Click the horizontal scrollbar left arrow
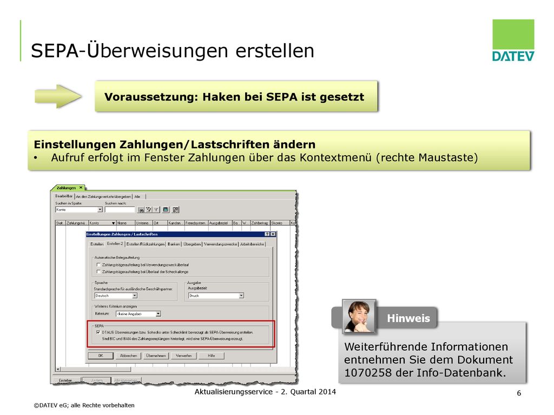This screenshot has width=554, height=415. tap(58, 369)
